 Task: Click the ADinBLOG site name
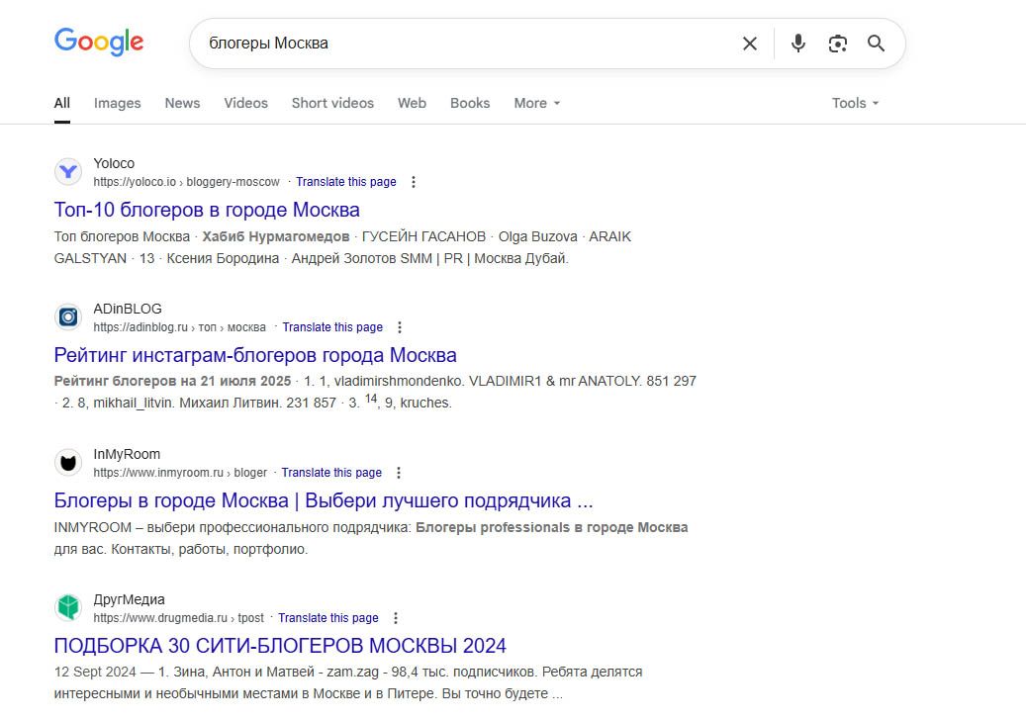coord(128,309)
